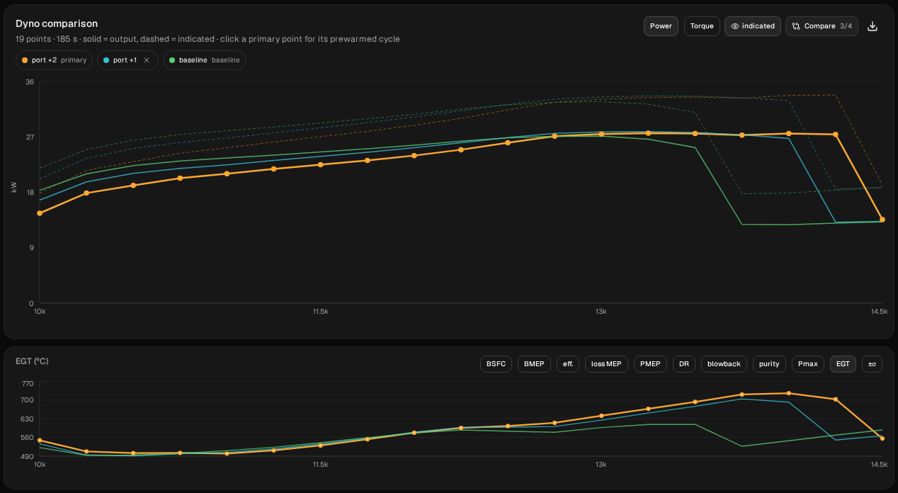
Task: Show the DR metric chart
Action: 683,364
